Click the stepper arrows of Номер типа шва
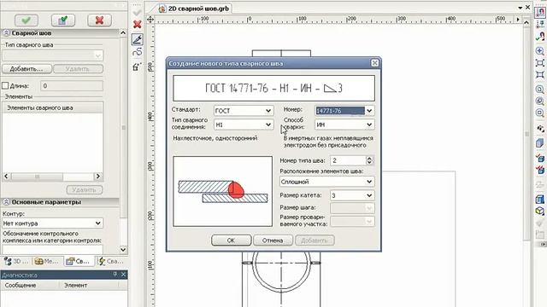Image resolution: width=547 pixels, height=307 pixels. 369,160
